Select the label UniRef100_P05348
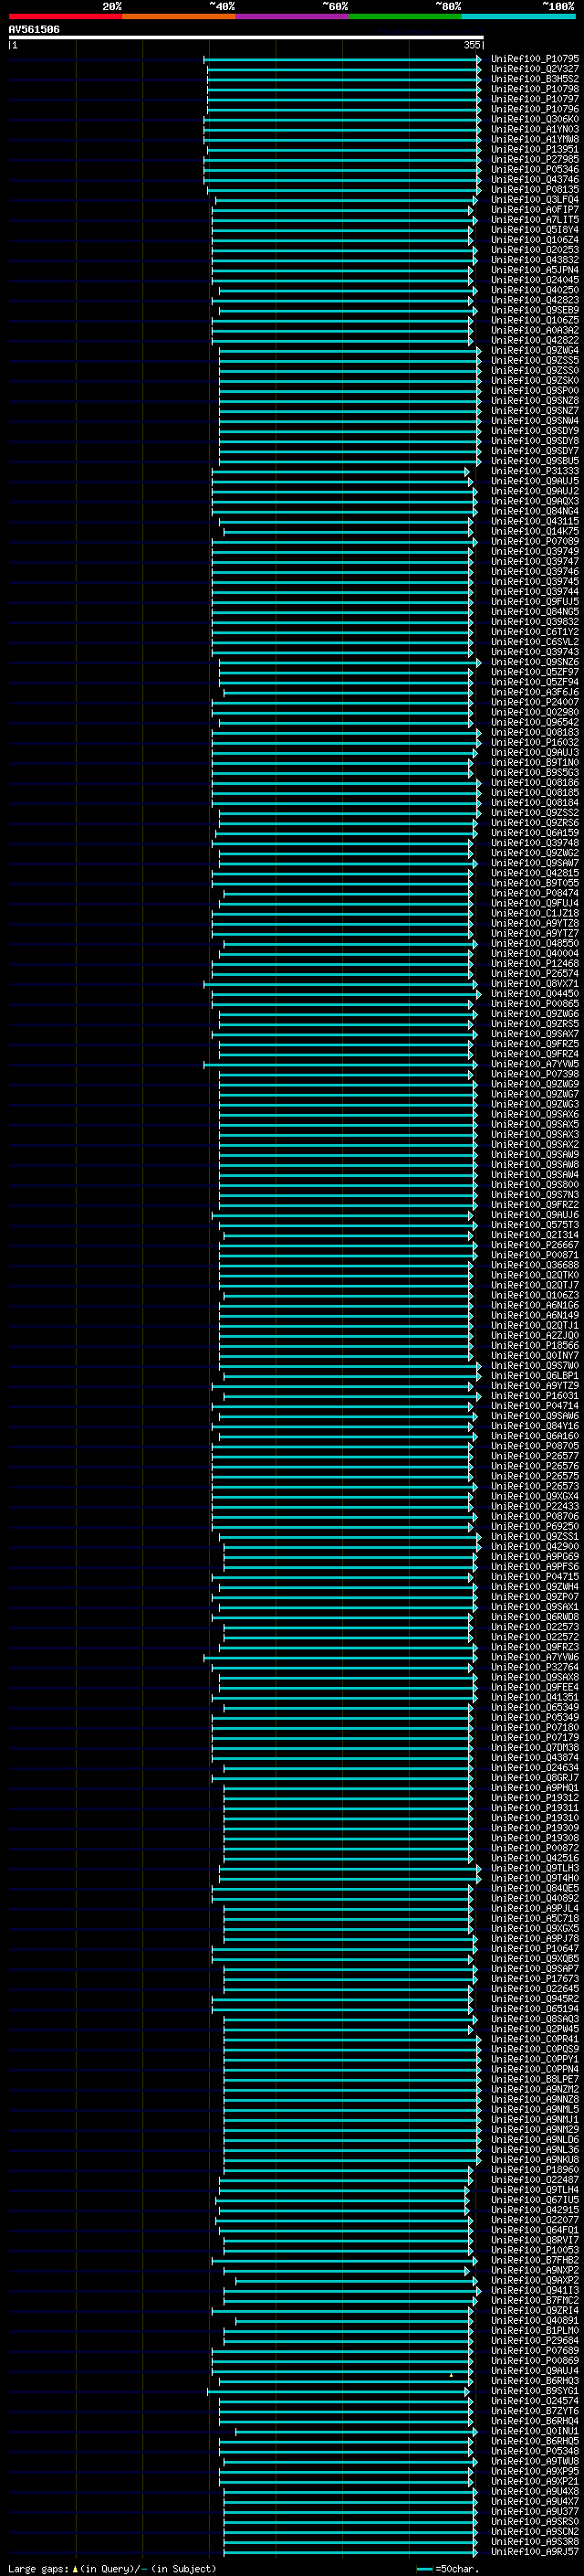This screenshot has height=2576, width=584. click(x=534, y=2451)
